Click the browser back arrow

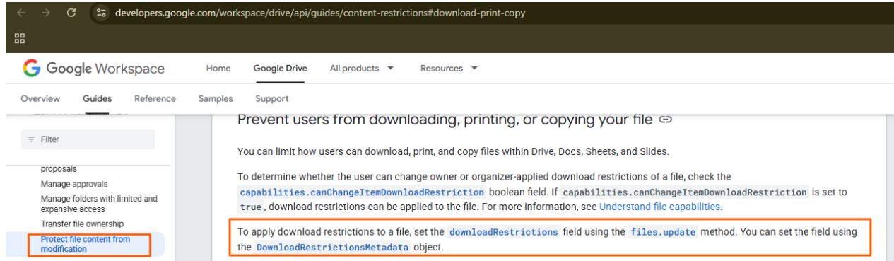pyautogui.click(x=20, y=13)
